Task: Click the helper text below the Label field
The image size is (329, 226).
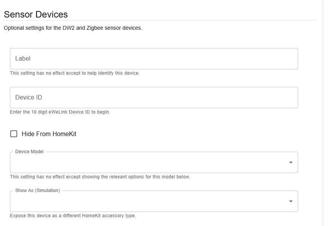Action: pyautogui.click(x=75, y=73)
